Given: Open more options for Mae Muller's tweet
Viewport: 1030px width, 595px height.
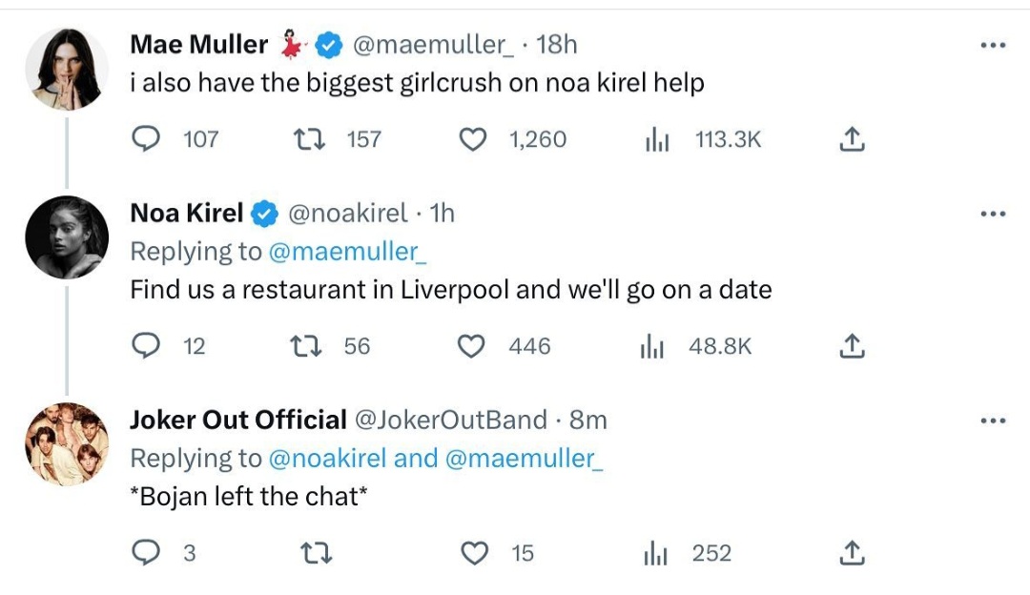Looking at the screenshot, I should pyautogui.click(x=993, y=45).
